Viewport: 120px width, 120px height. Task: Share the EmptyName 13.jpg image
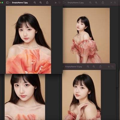[100, 66]
